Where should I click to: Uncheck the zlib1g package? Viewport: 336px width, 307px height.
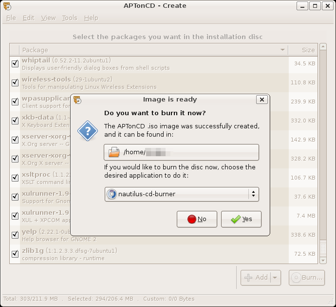point(15,254)
